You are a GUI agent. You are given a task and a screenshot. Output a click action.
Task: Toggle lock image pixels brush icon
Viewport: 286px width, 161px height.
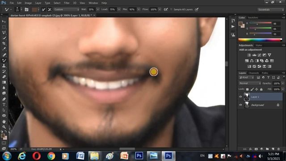pos(252,89)
